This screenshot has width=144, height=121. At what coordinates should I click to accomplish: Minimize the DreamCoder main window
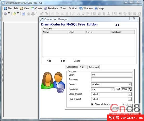[126, 2]
